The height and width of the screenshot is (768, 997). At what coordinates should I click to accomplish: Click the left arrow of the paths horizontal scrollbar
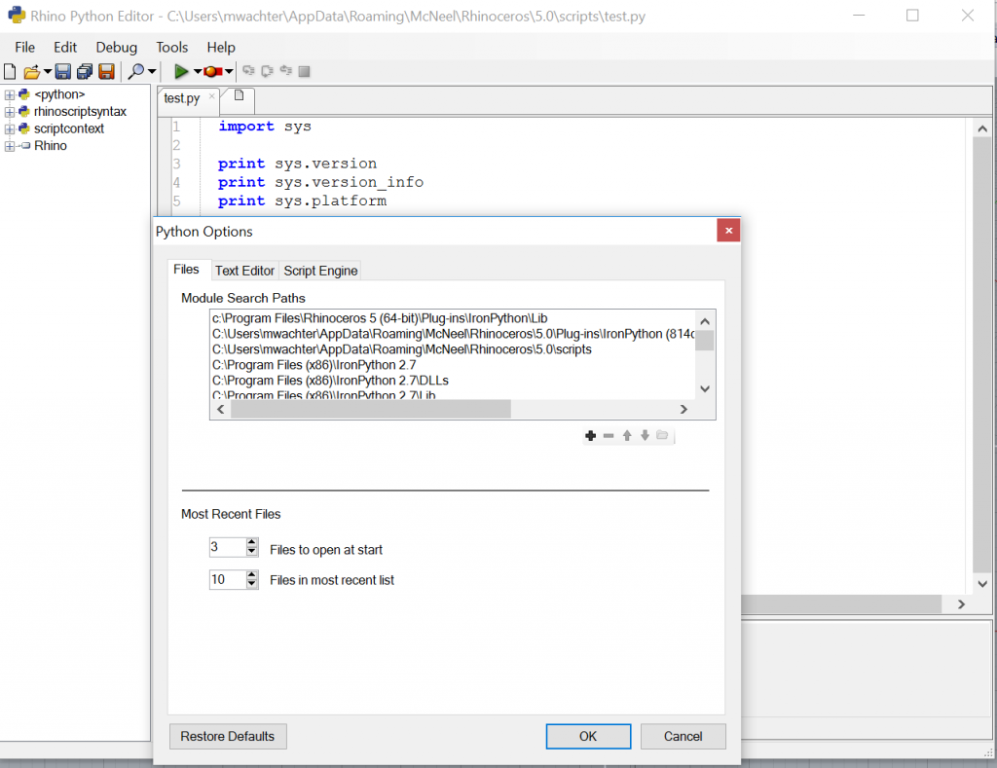click(x=221, y=410)
